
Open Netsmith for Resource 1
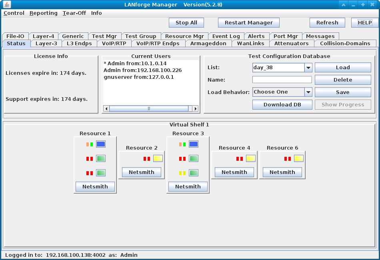click(95, 186)
